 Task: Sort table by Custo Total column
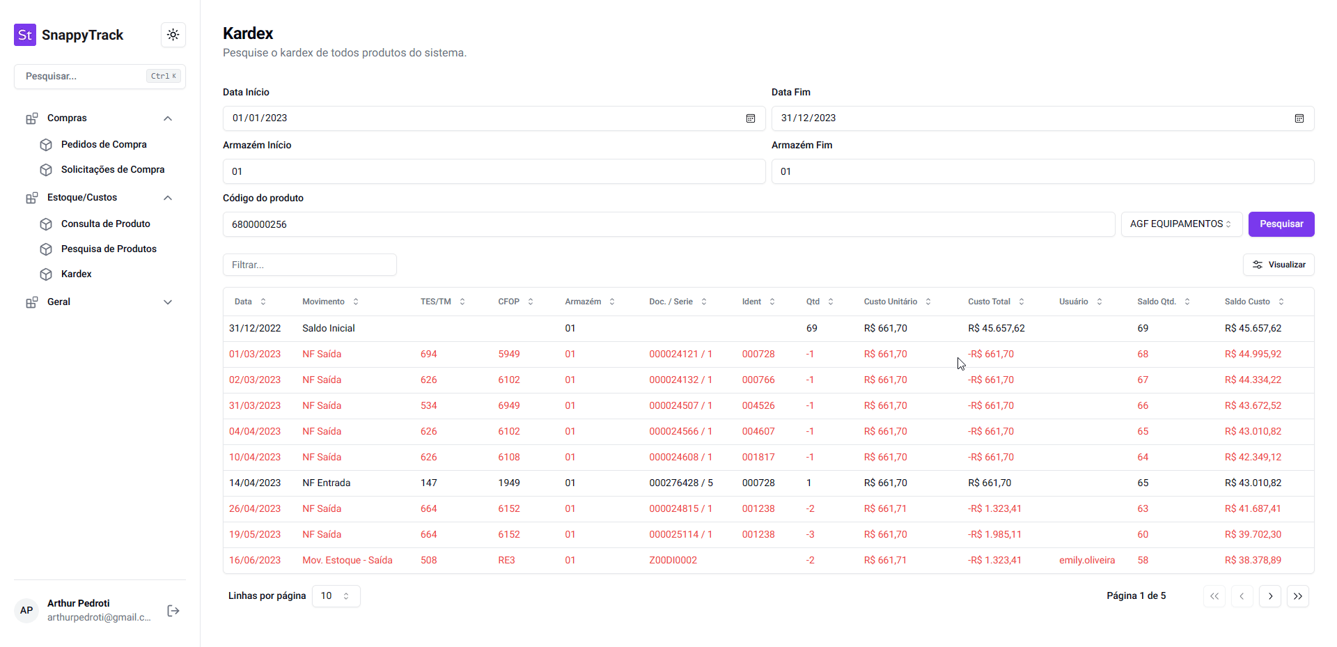pyautogui.click(x=995, y=302)
